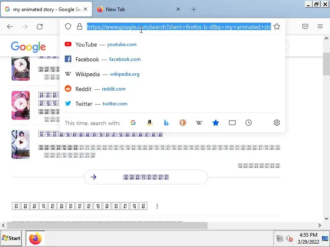Search this time with Amazon
Image resolution: width=330 pixels, height=247 pixels.
point(149,123)
